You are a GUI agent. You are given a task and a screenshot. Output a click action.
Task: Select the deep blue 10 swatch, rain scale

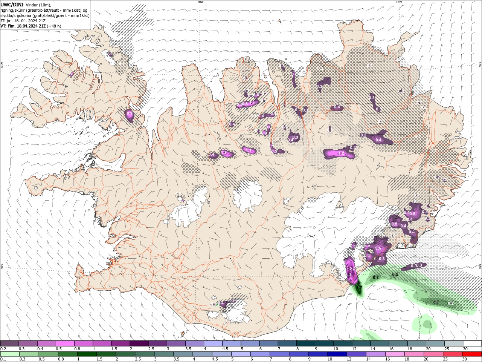click(337, 354)
